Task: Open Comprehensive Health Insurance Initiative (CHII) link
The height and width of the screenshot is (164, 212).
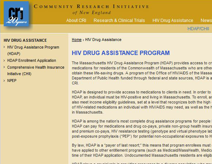Action: coord(36,70)
